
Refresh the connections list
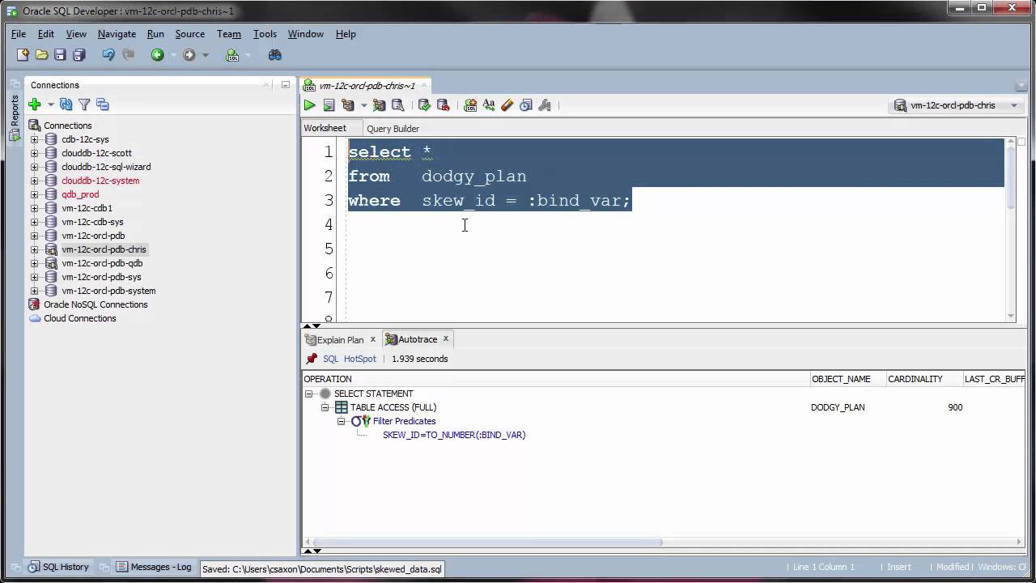(66, 104)
